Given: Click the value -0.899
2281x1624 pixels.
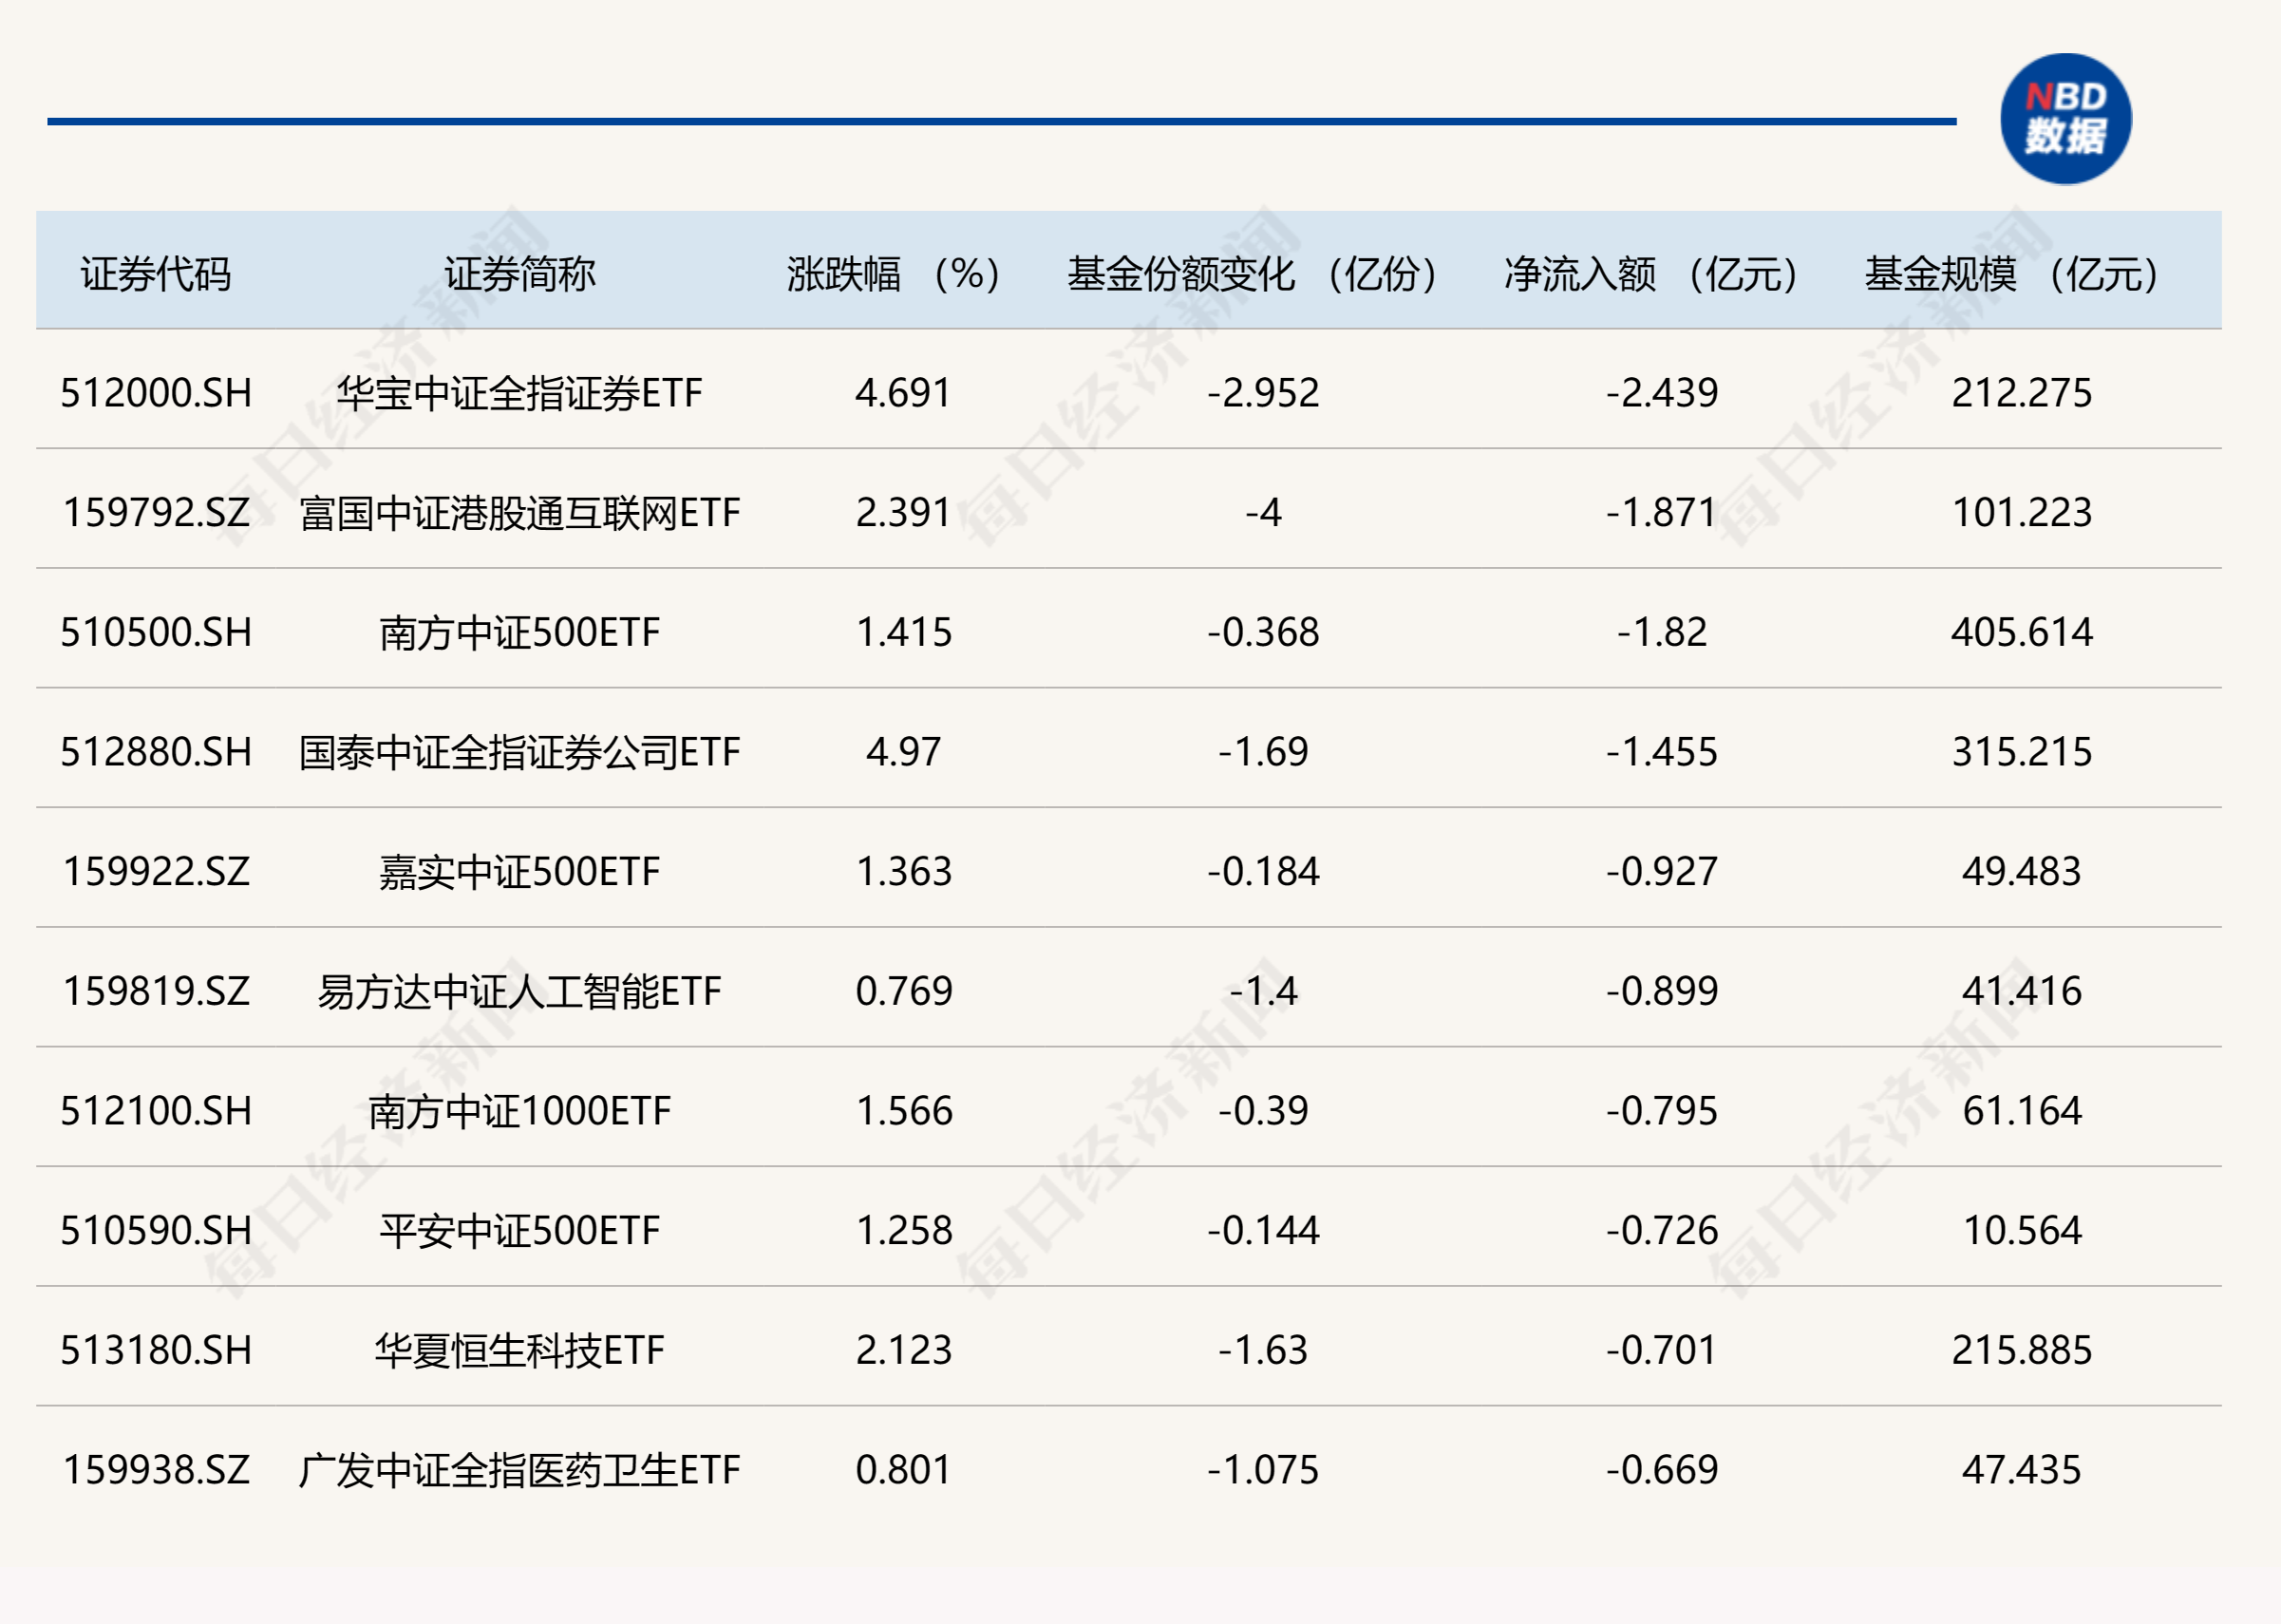Looking at the screenshot, I should click(1662, 991).
